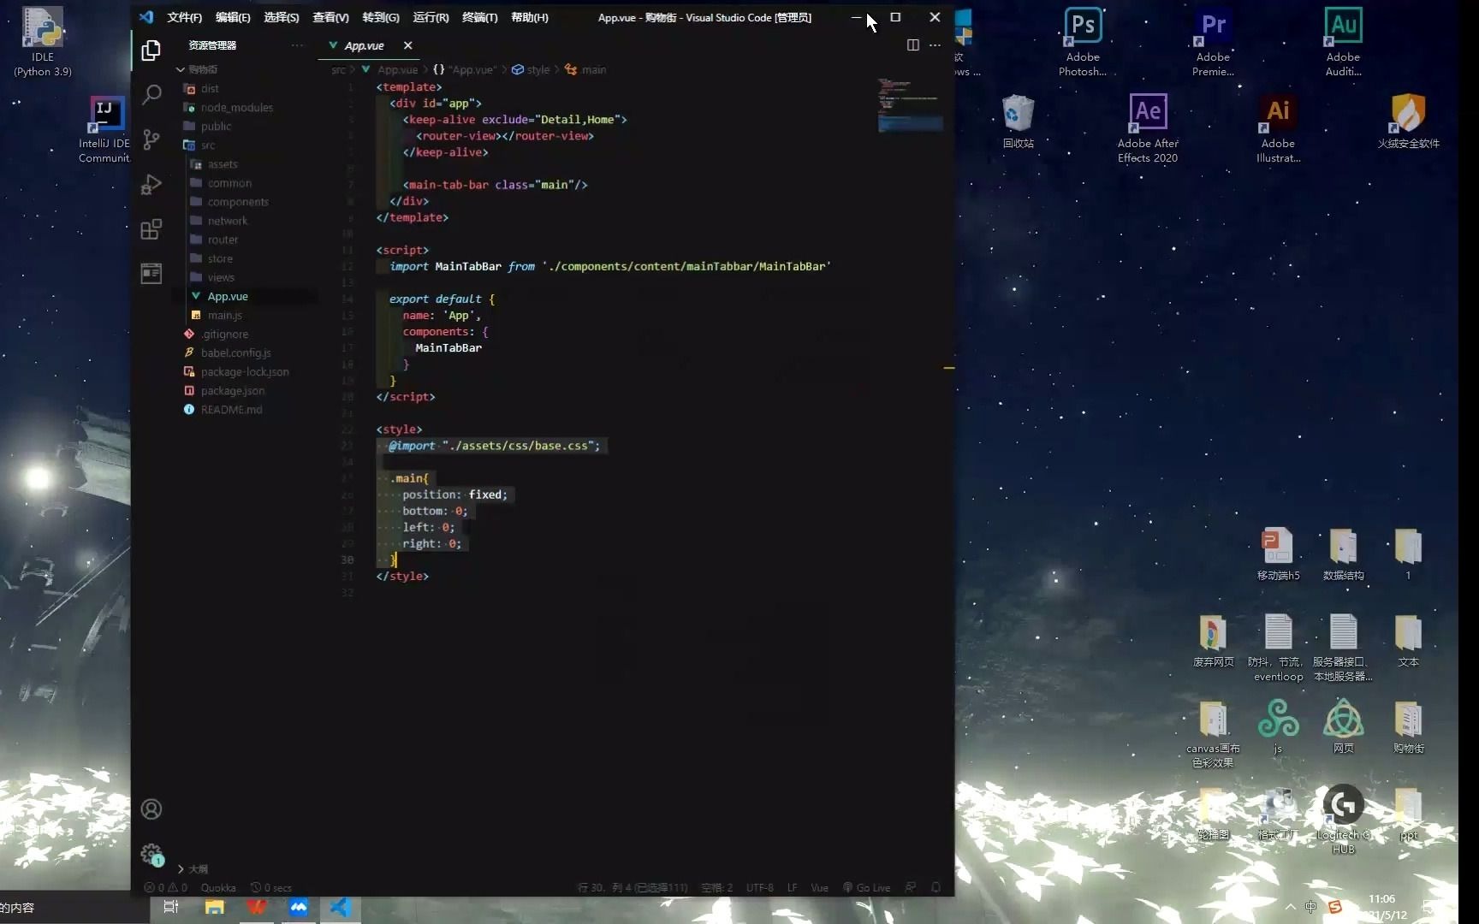Expand the assets folder
1479x924 pixels.
pyautogui.click(x=223, y=163)
